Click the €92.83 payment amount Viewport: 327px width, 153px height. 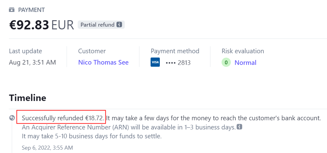click(x=29, y=25)
